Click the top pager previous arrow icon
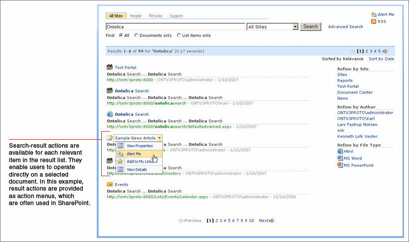The width and height of the screenshot is (409, 242). (353, 51)
